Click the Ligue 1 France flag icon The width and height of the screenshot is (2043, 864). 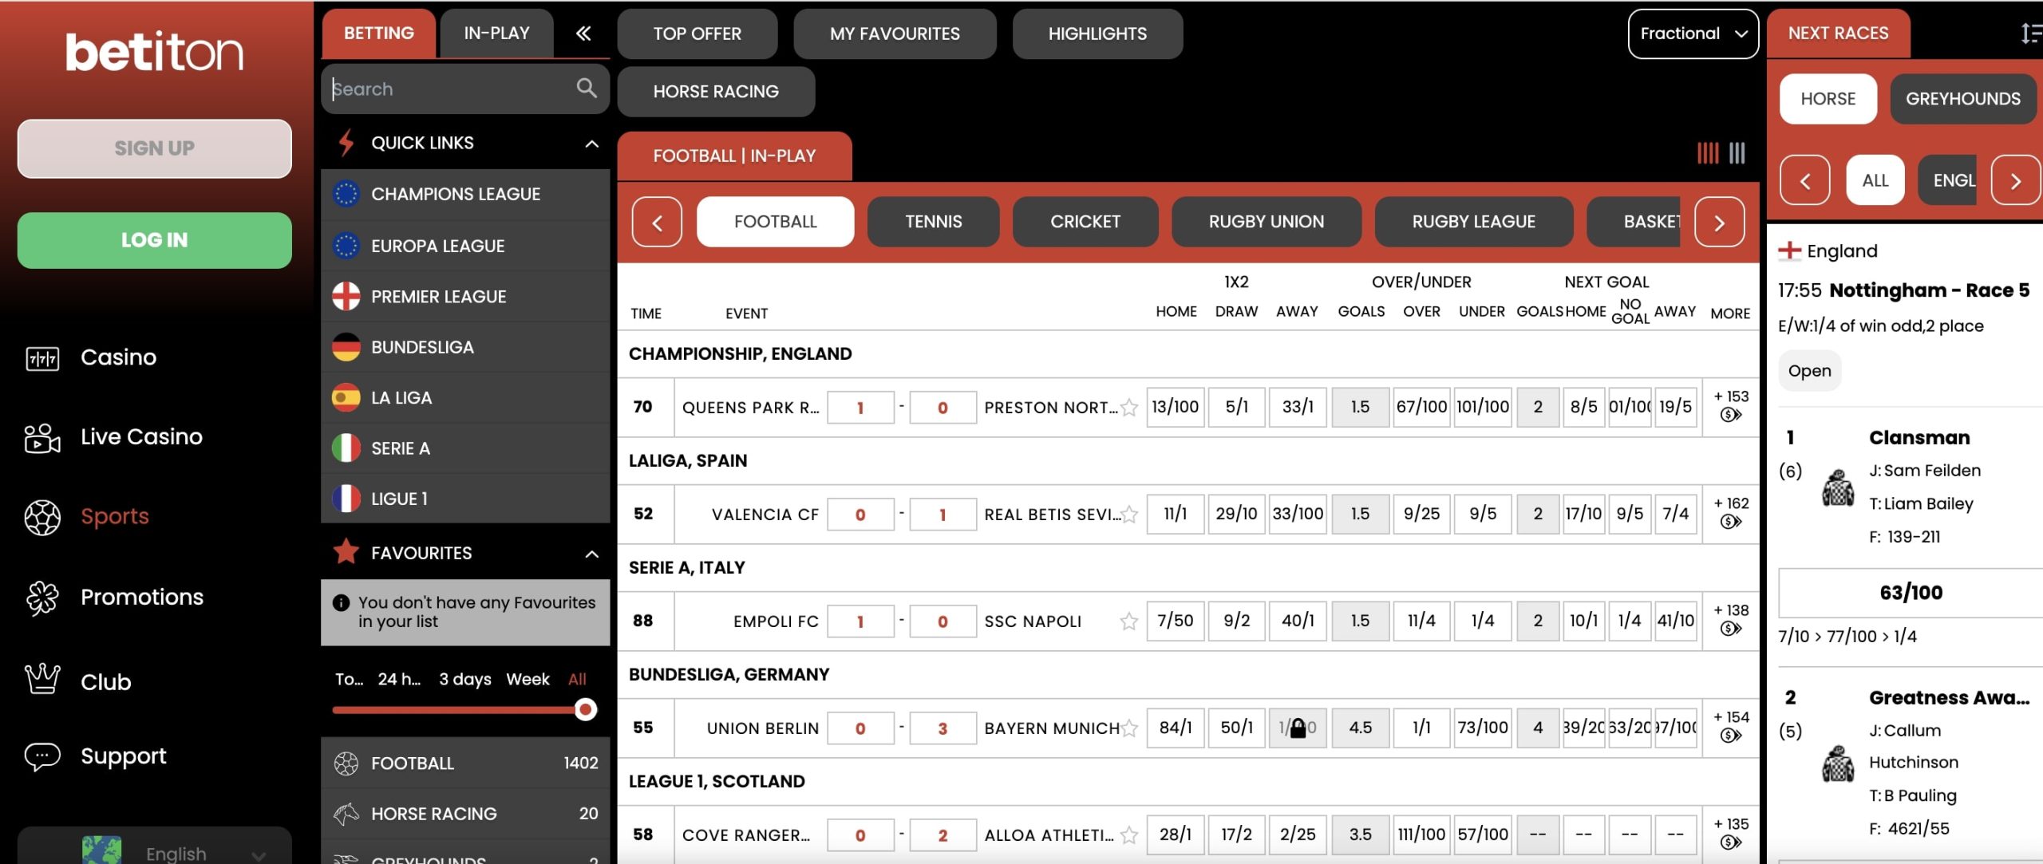pyautogui.click(x=346, y=499)
